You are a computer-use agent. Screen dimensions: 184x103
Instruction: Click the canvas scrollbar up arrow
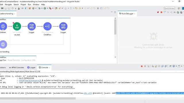point(115,18)
